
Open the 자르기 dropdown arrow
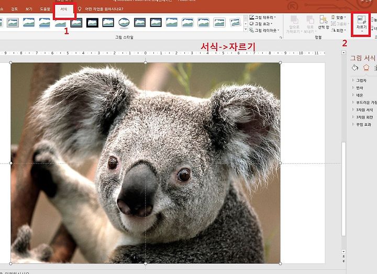(x=362, y=31)
